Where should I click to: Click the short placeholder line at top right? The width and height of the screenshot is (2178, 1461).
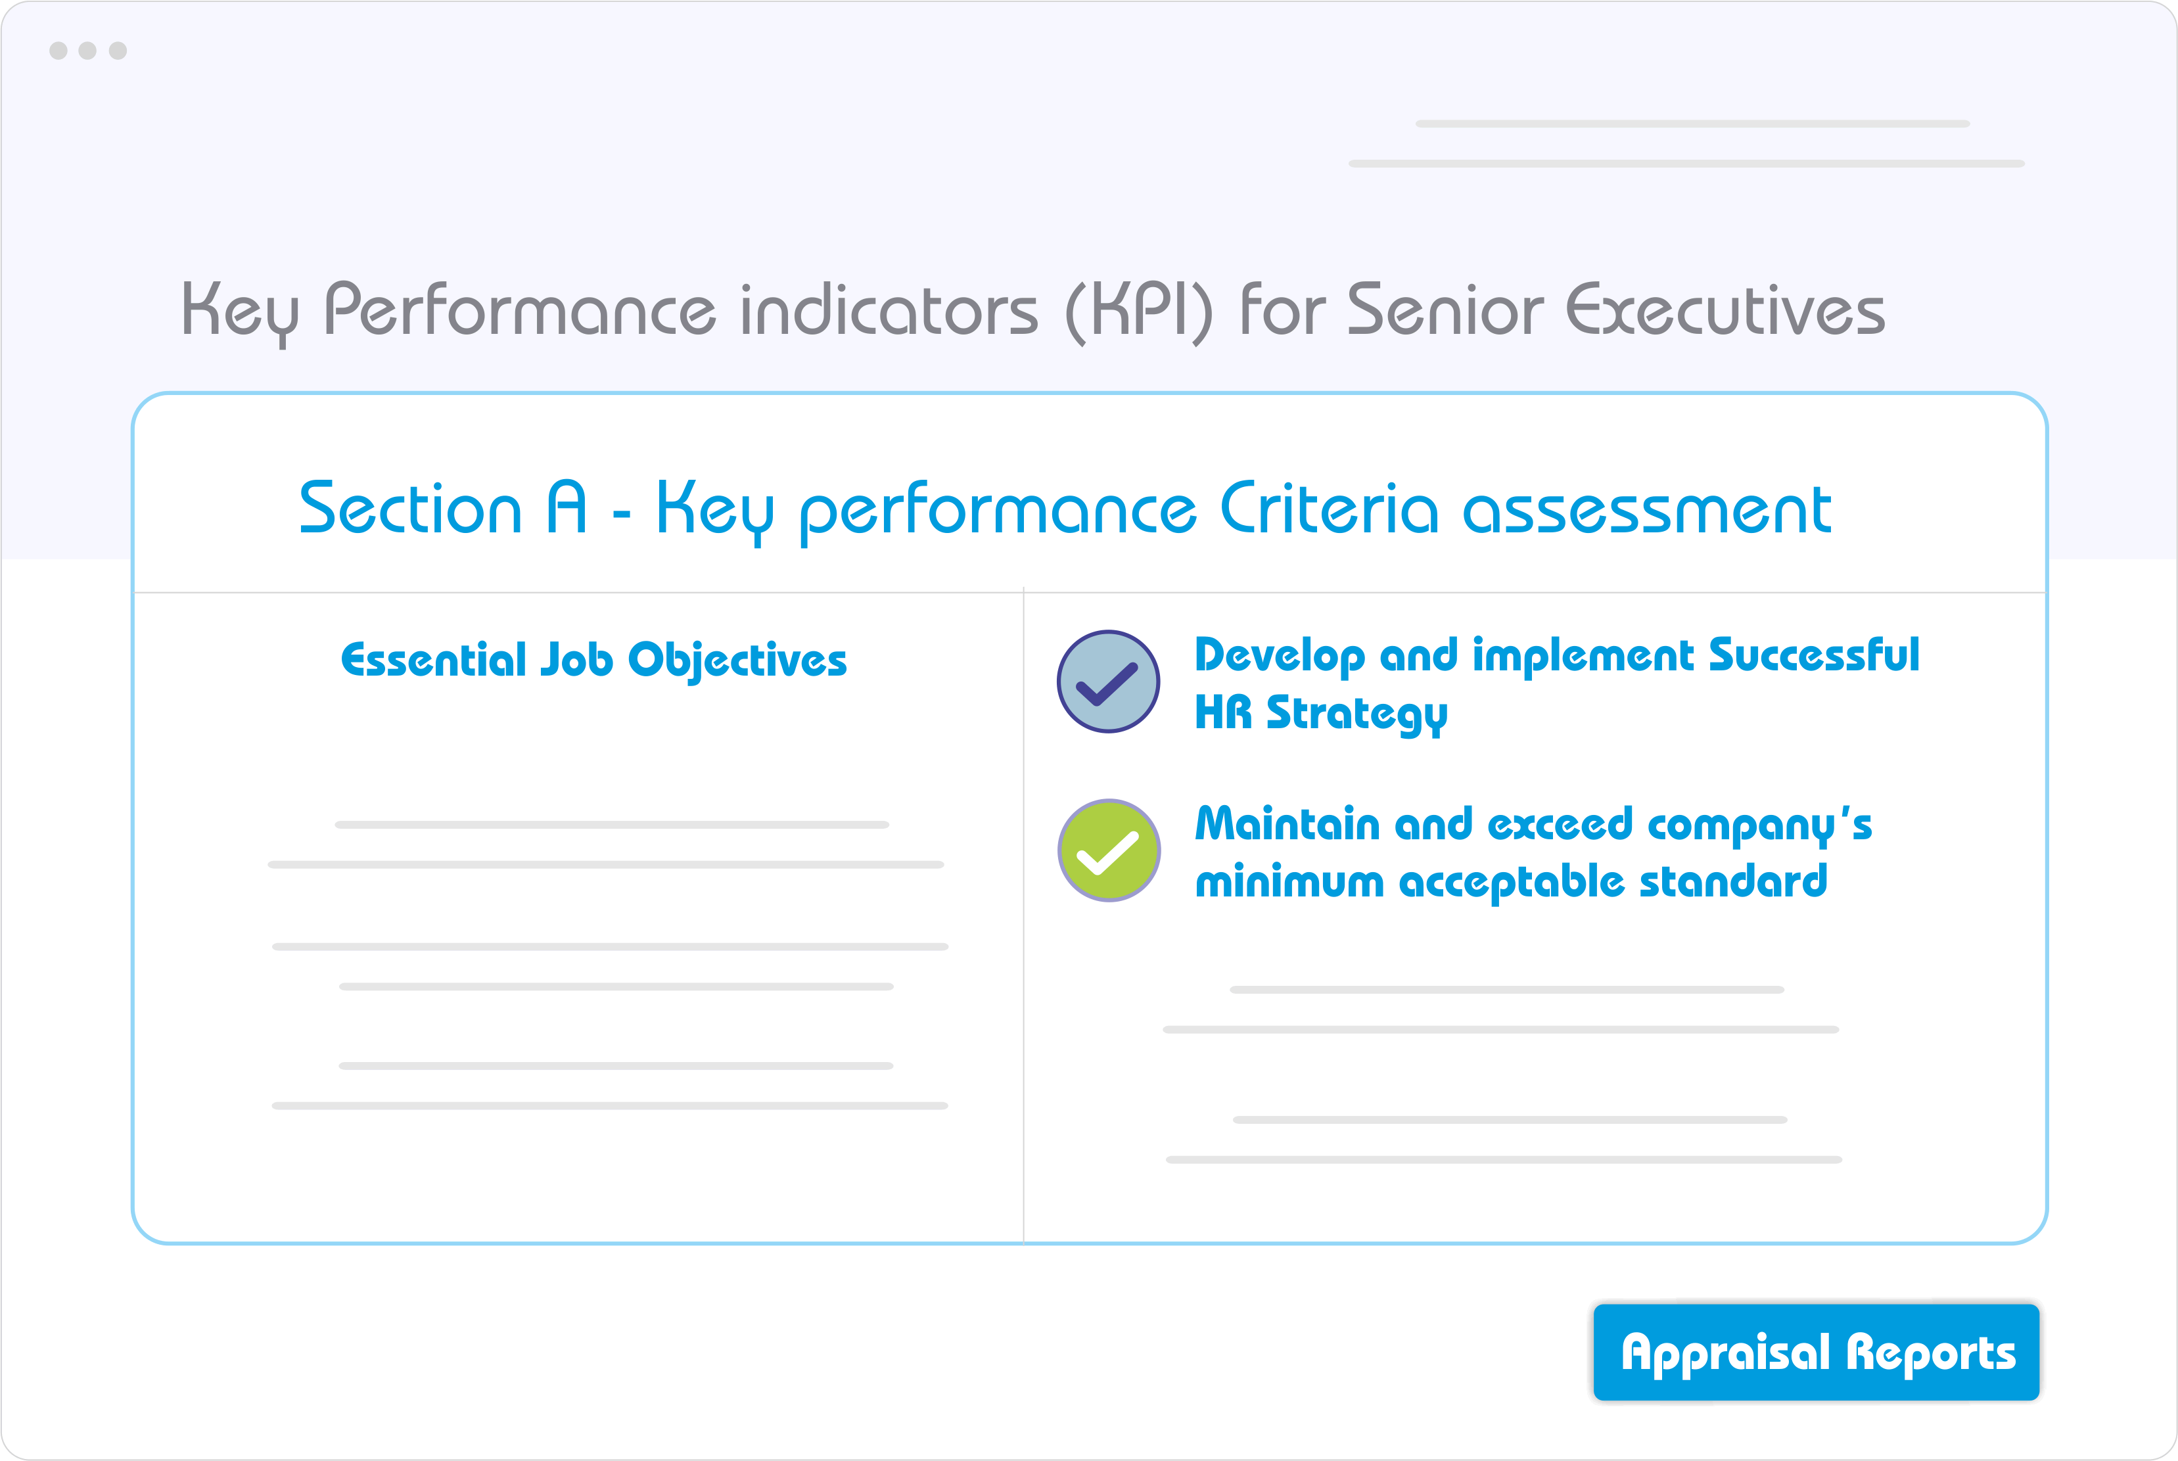pyautogui.click(x=1692, y=123)
